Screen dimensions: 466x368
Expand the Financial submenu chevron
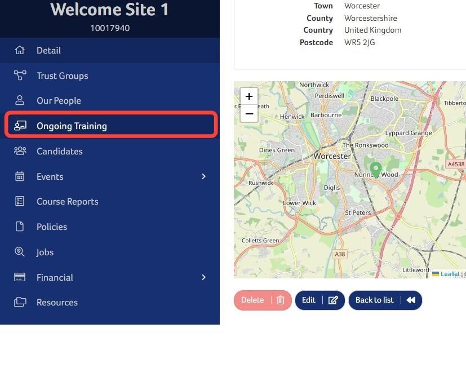click(x=203, y=277)
